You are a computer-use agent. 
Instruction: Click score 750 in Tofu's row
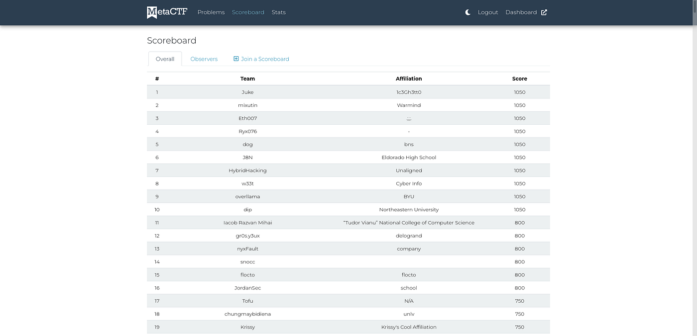point(520,301)
